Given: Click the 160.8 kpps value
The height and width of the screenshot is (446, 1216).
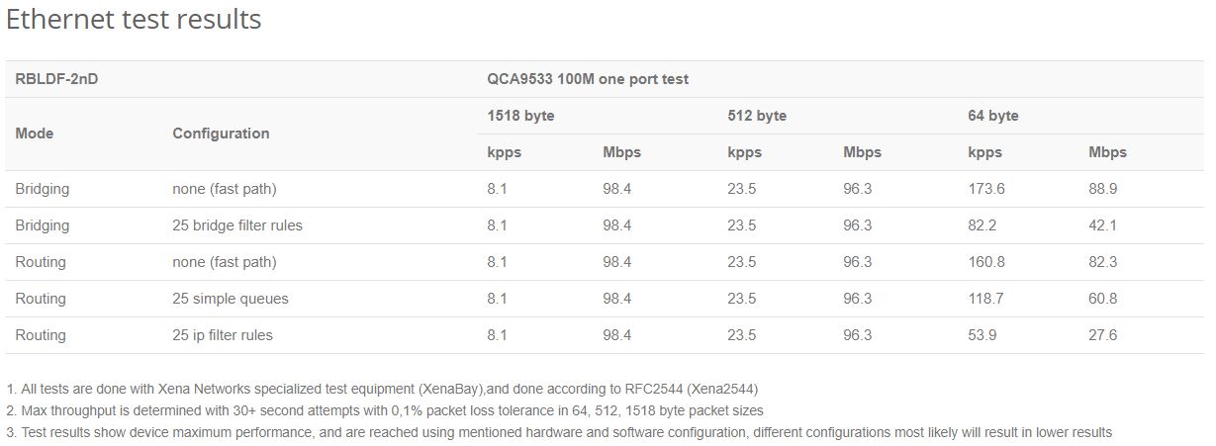Looking at the screenshot, I should pyautogui.click(x=986, y=262).
